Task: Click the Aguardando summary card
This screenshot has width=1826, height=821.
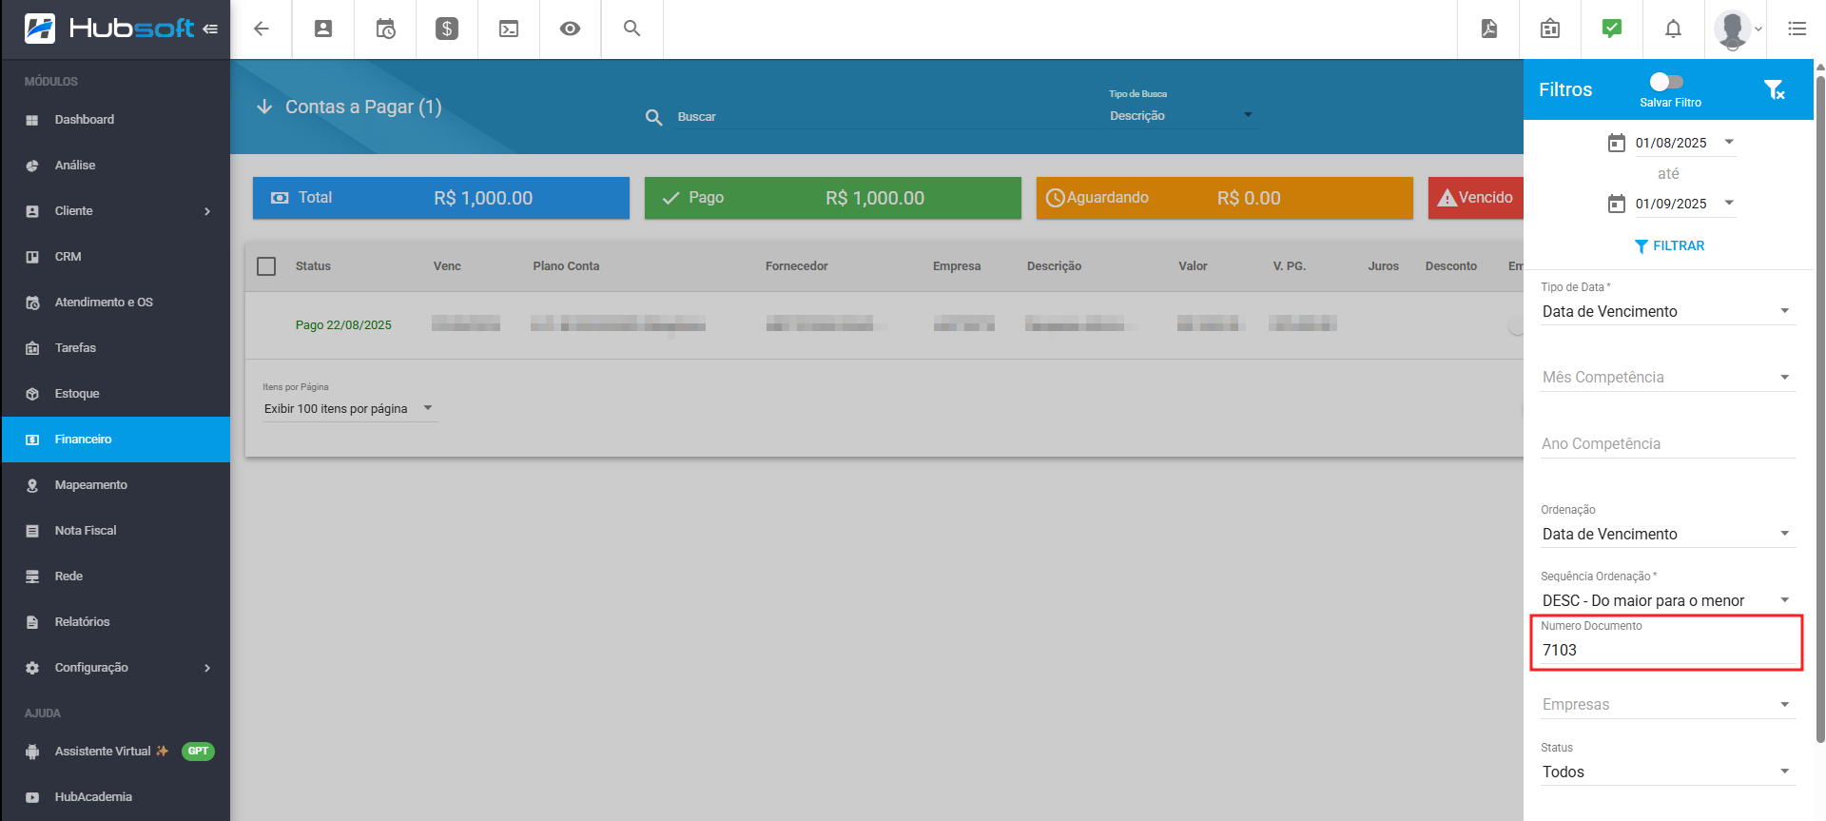Action: 1224,198
